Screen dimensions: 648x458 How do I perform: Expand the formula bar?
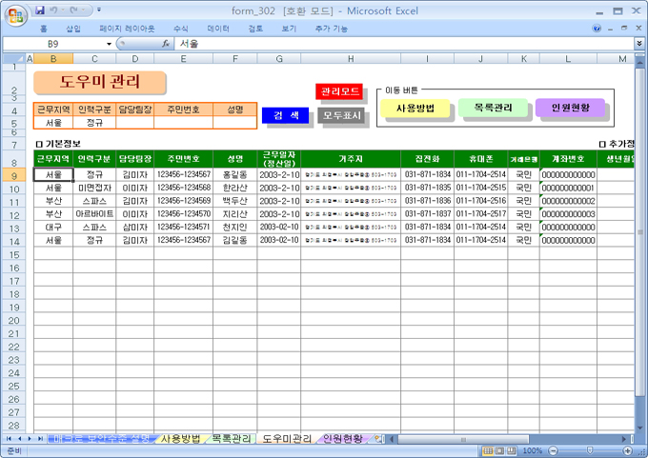(x=638, y=44)
